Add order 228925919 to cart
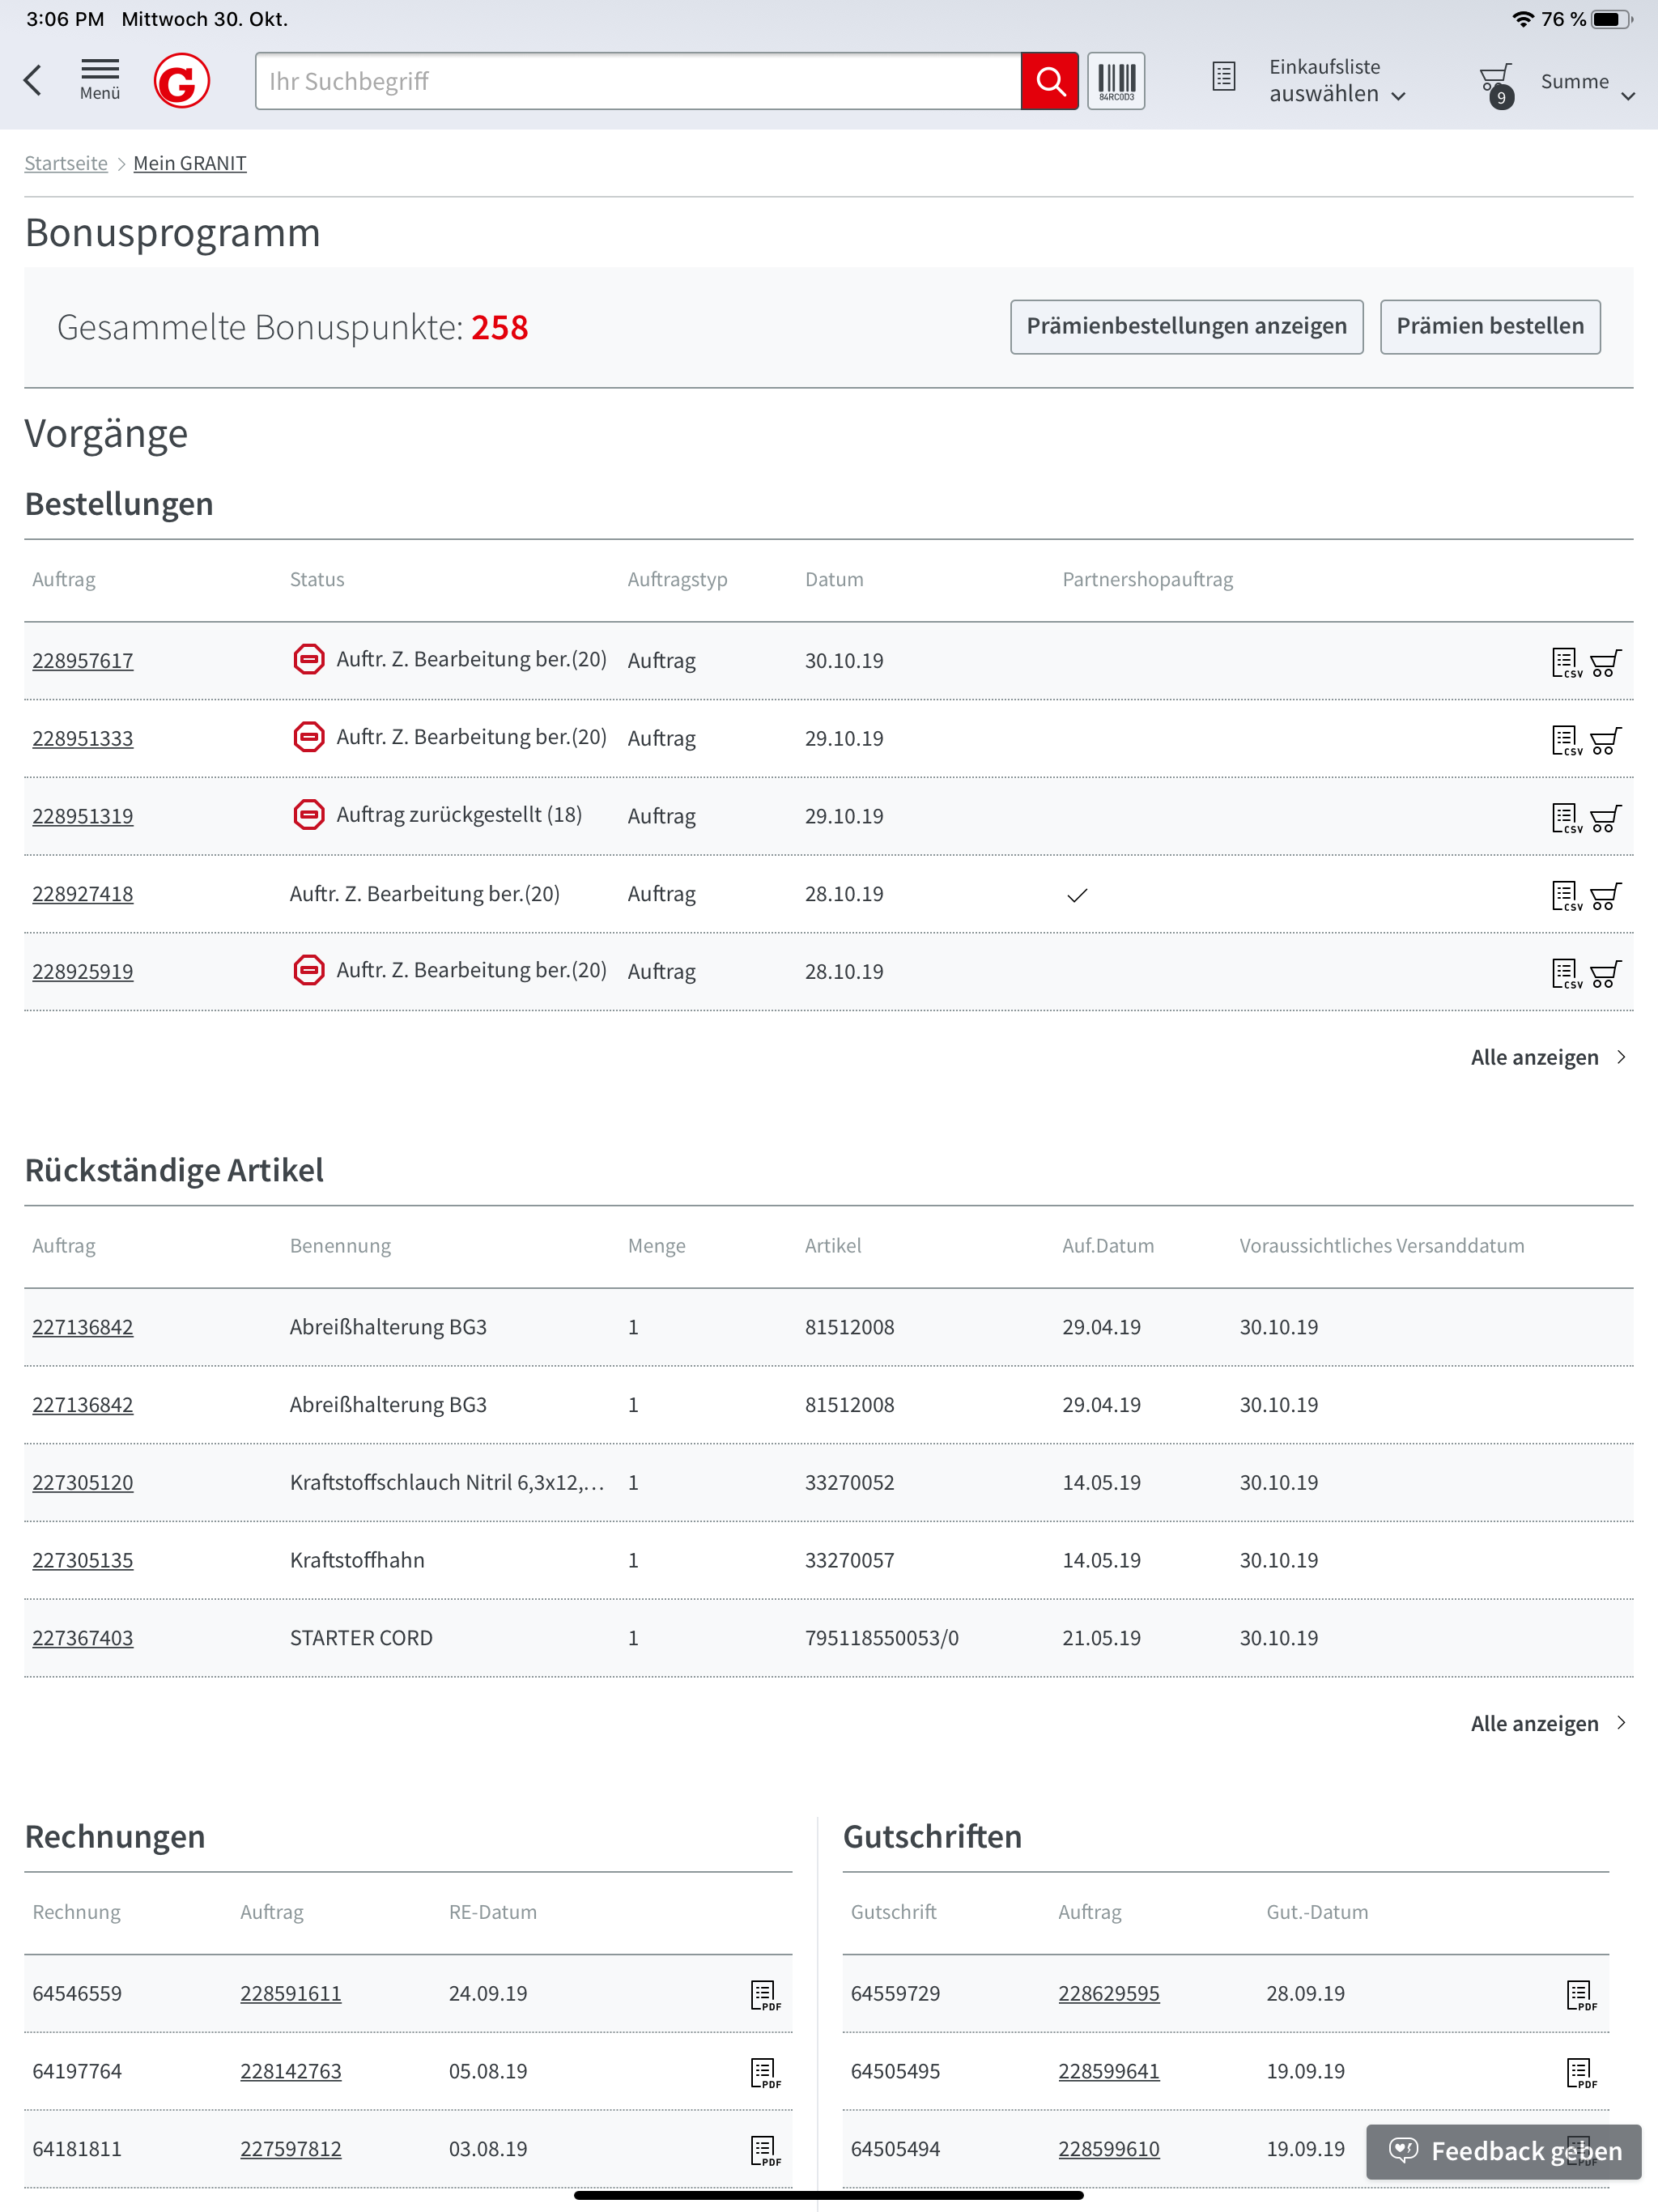The image size is (1658, 2212). (1606, 974)
